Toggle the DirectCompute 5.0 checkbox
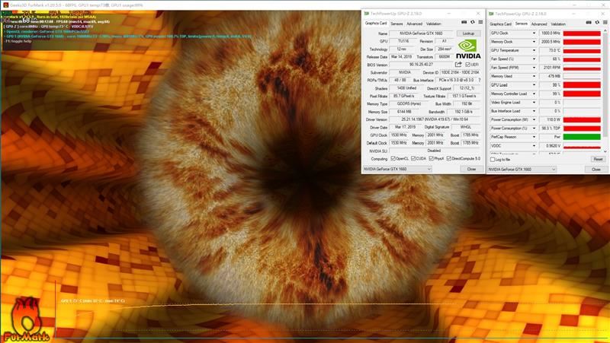Viewport: 610px width, 343px height. click(x=449, y=158)
